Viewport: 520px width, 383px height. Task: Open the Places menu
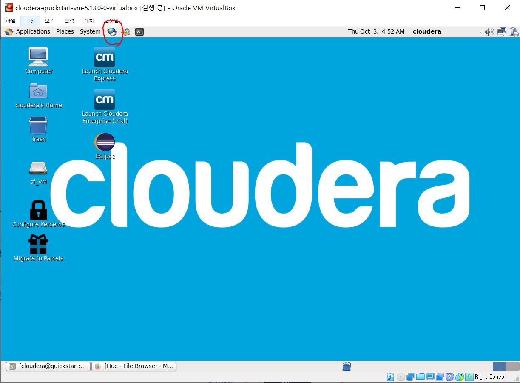65,31
